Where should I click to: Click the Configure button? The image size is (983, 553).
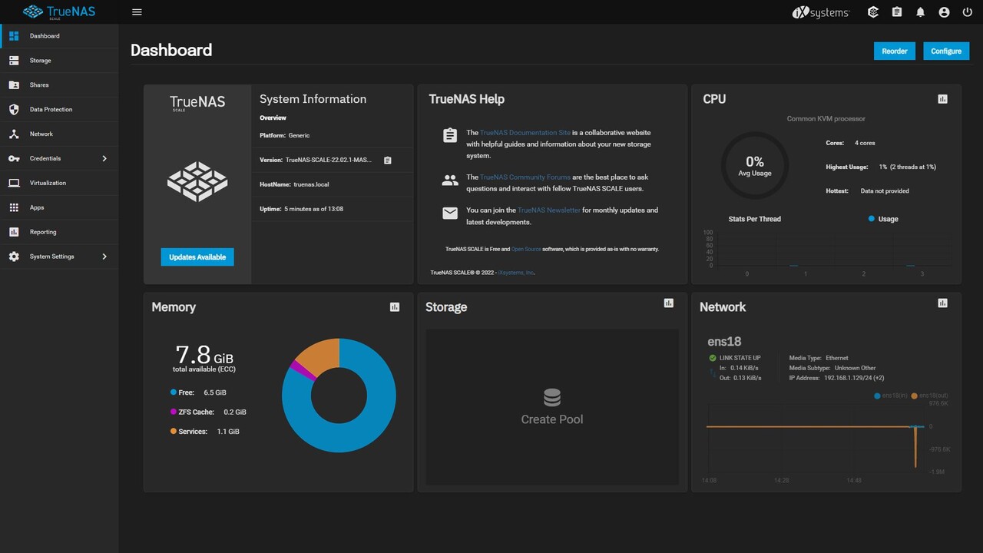946,51
